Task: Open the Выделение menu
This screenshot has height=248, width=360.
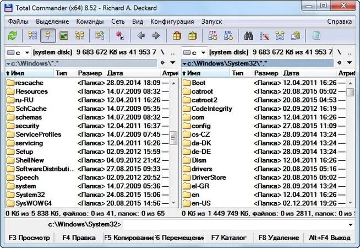Action: tap(52, 21)
